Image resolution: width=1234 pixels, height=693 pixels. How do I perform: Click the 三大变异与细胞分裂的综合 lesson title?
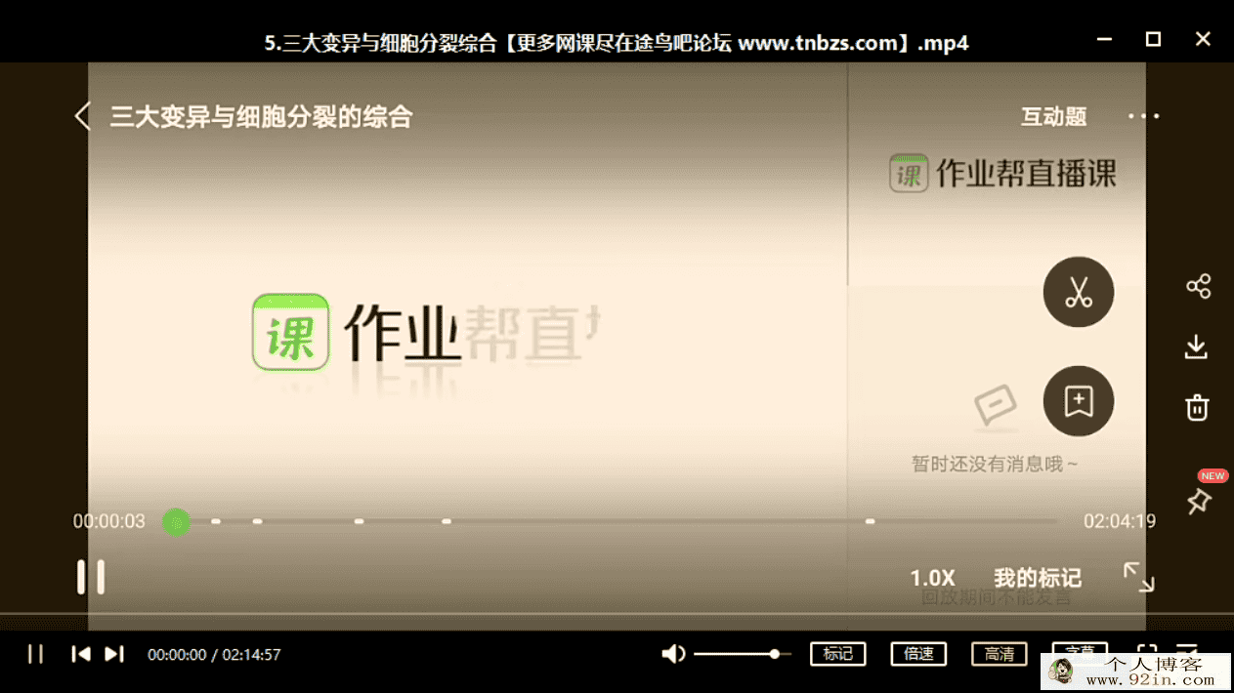[x=261, y=117]
